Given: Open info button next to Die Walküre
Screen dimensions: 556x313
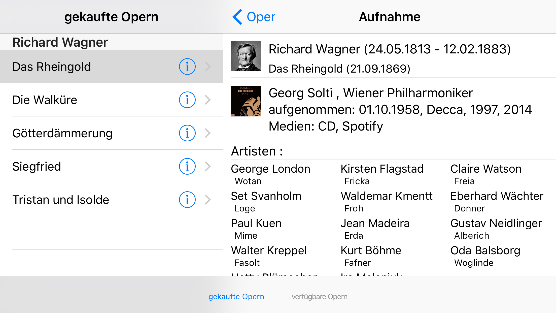Looking at the screenshot, I should click(187, 100).
